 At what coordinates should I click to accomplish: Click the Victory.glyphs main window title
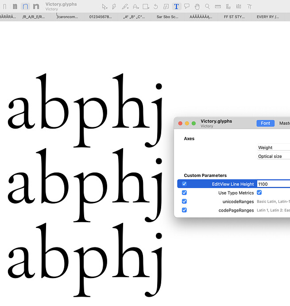tap(61, 4)
